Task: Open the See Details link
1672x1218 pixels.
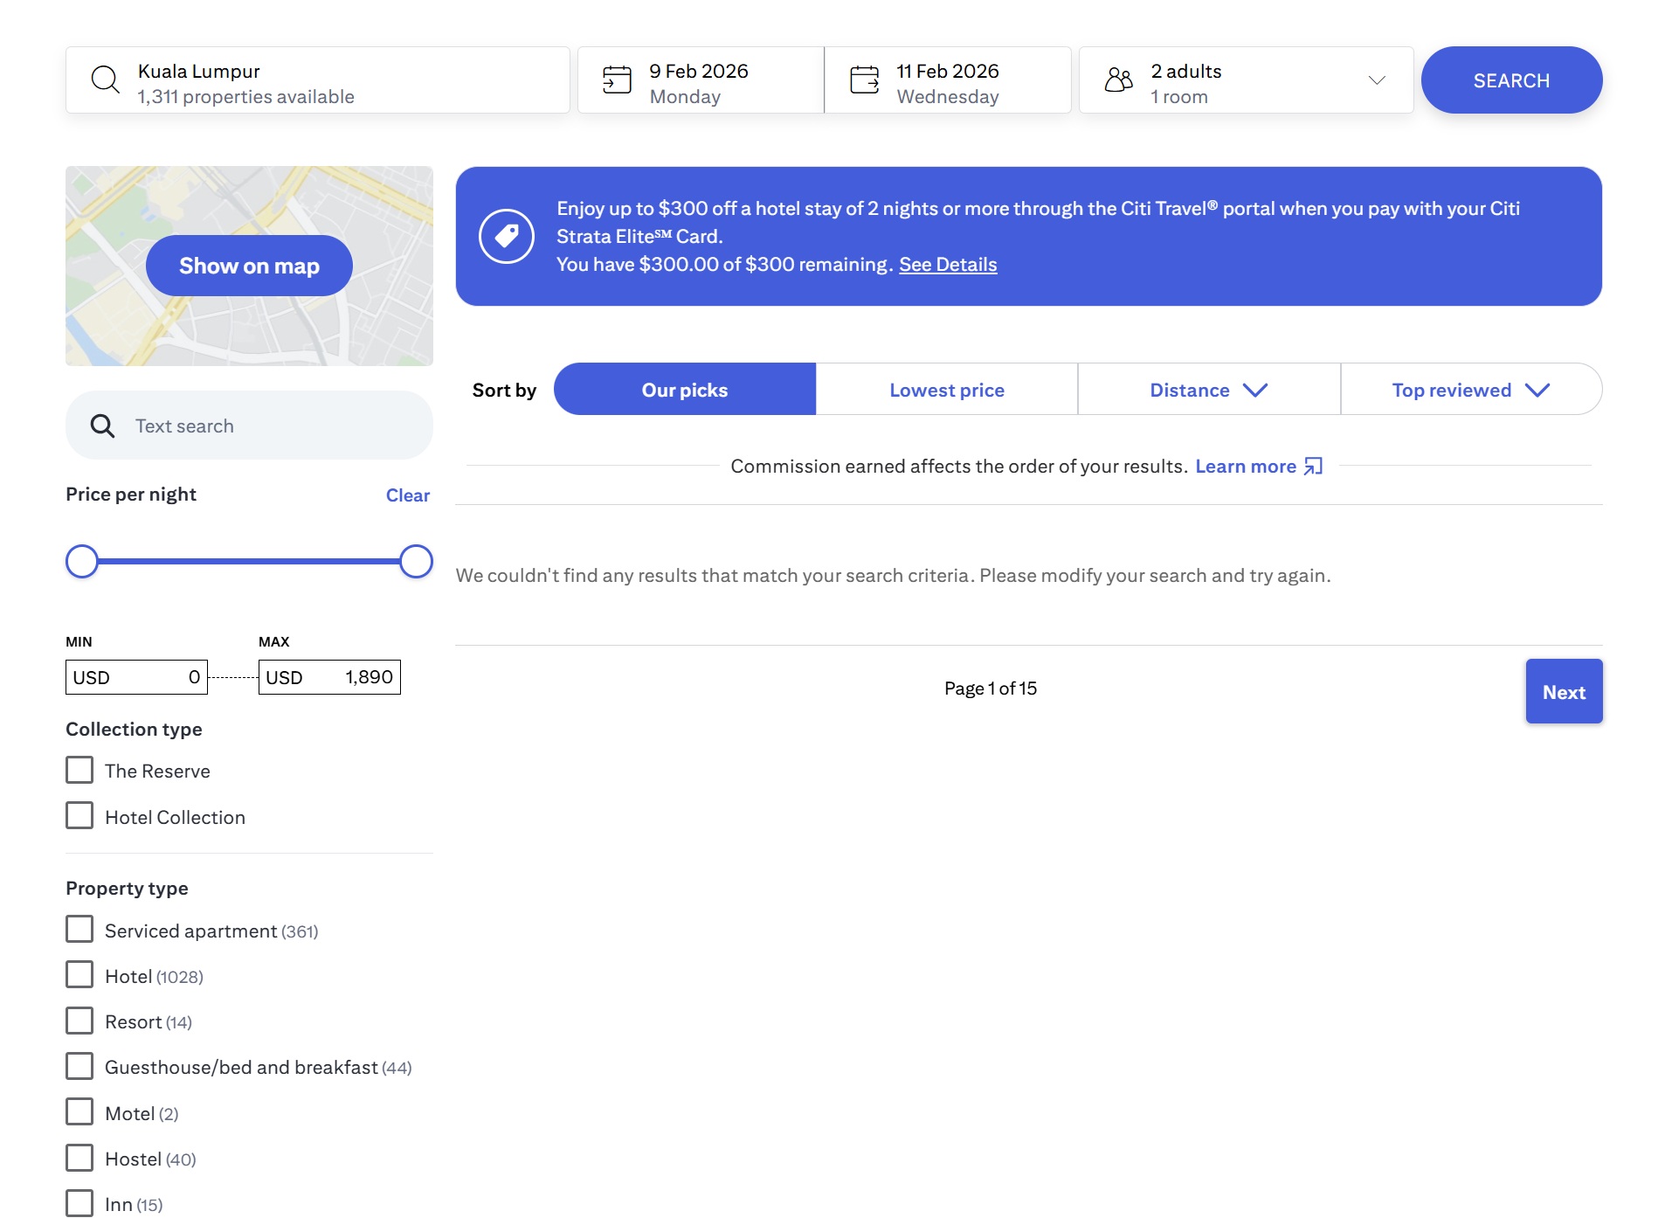Action: tap(948, 265)
